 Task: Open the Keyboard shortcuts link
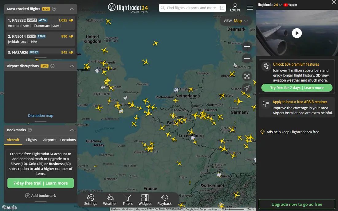122,209
